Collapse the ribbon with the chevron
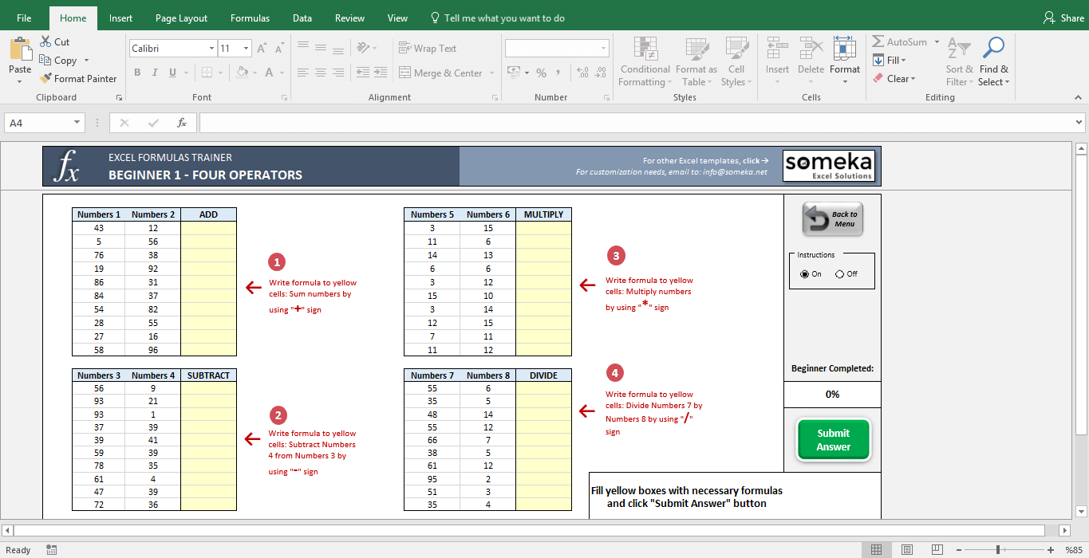Image resolution: width=1089 pixels, height=558 pixels. pyautogui.click(x=1078, y=97)
